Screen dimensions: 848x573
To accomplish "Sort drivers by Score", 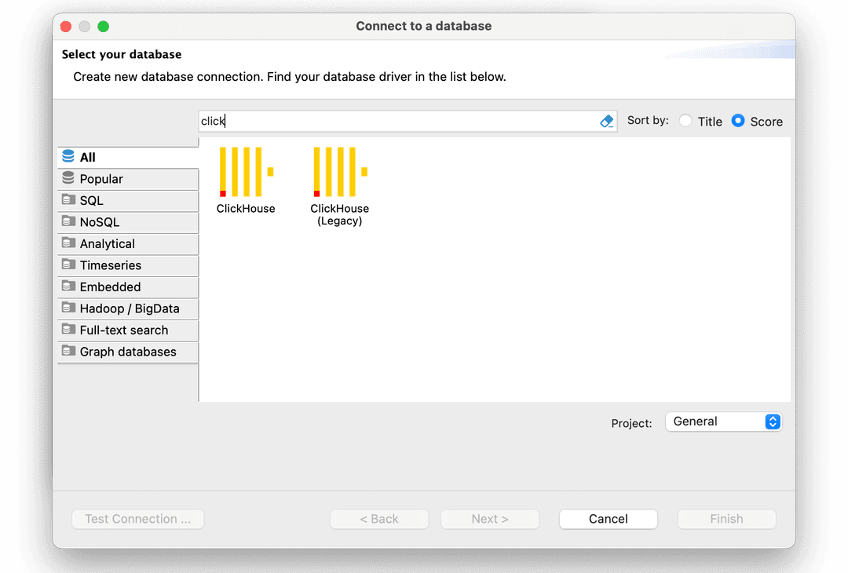I will [738, 121].
